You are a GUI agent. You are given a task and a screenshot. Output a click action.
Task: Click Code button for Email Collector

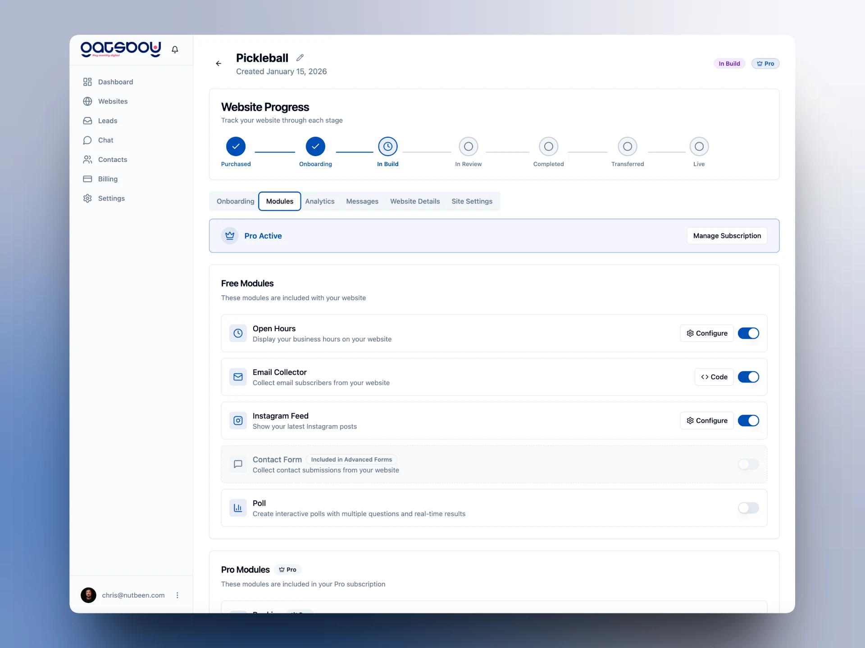click(x=714, y=377)
